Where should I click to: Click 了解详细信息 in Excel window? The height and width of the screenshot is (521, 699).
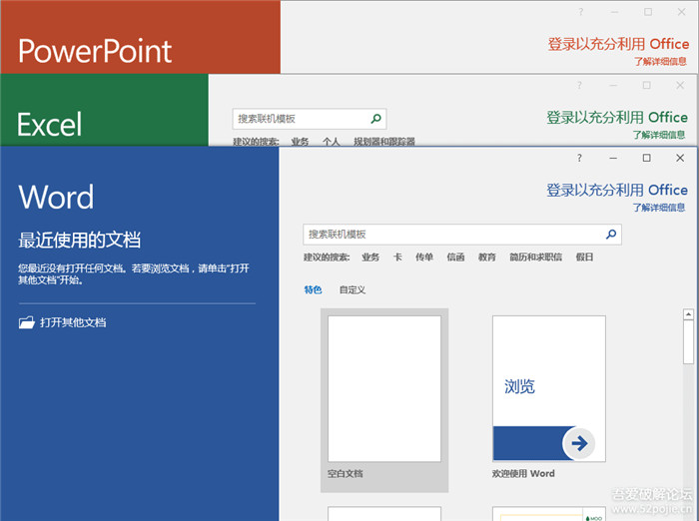[659, 135]
